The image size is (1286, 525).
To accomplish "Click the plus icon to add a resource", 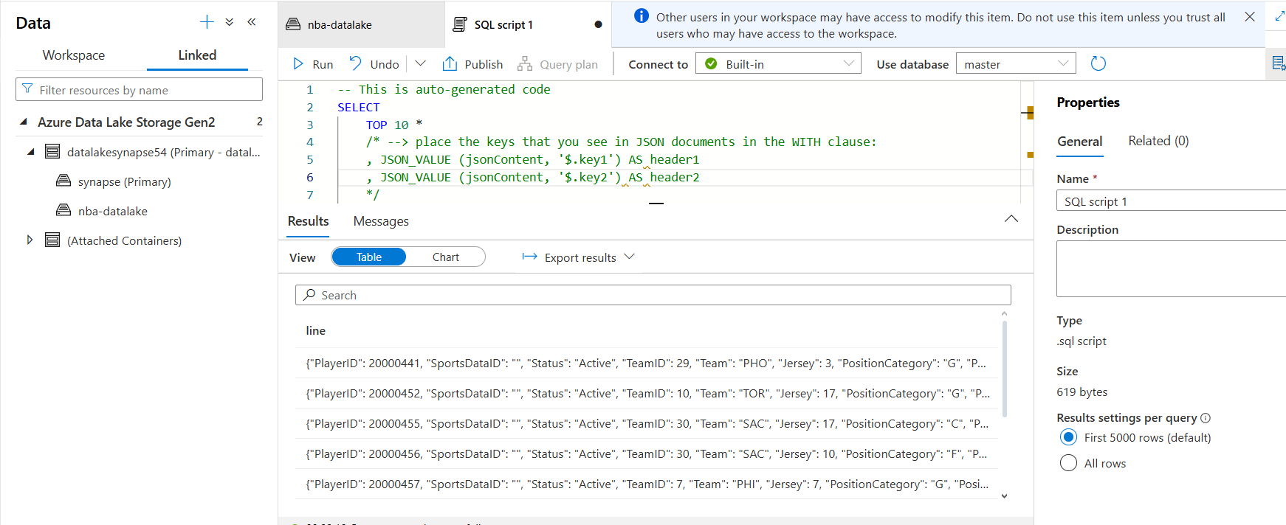I will coord(207,22).
